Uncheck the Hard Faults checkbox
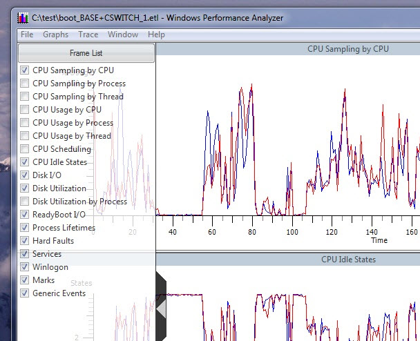 point(25,241)
